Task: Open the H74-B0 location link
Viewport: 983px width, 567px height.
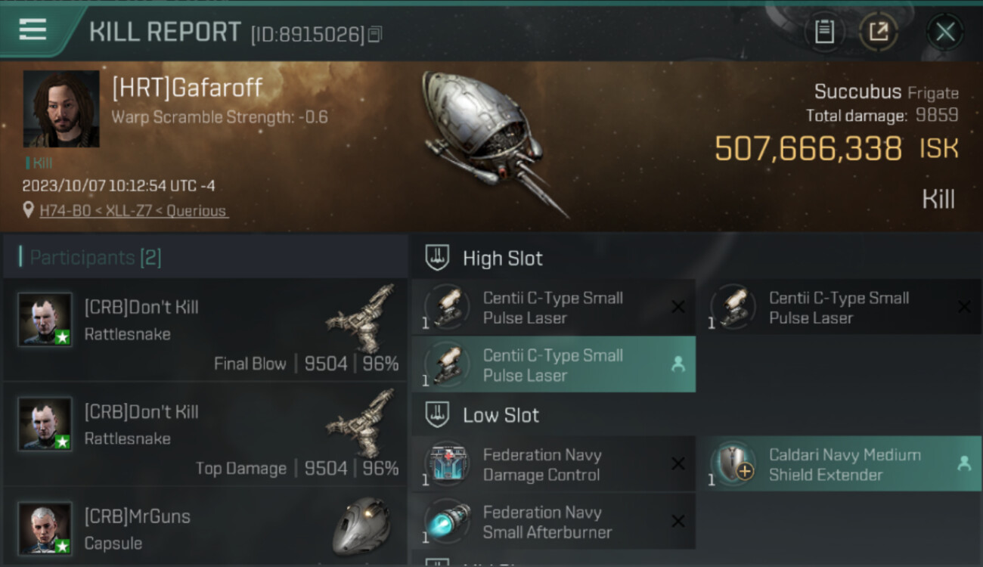Action: pyautogui.click(x=133, y=211)
